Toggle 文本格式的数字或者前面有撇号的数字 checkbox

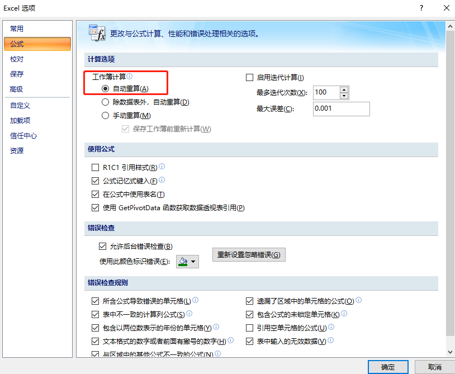point(95,341)
